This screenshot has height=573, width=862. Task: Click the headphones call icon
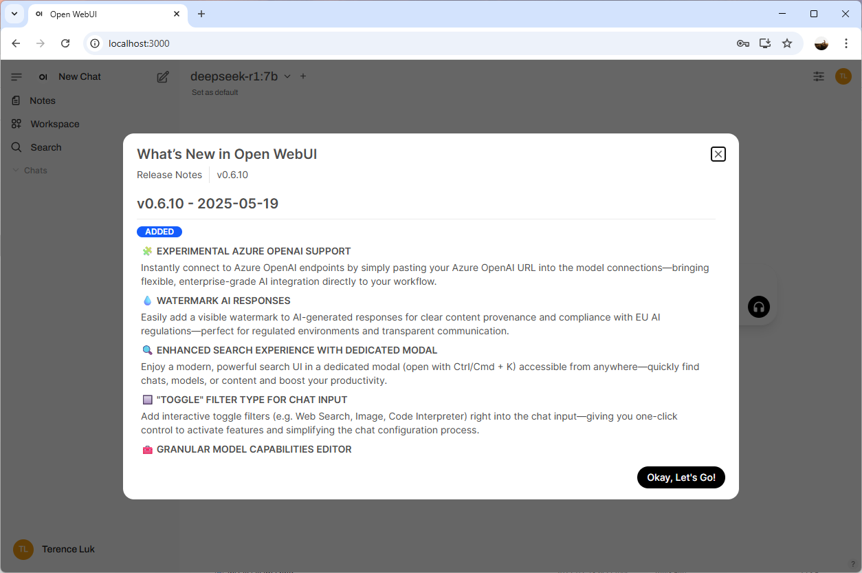[x=758, y=307]
